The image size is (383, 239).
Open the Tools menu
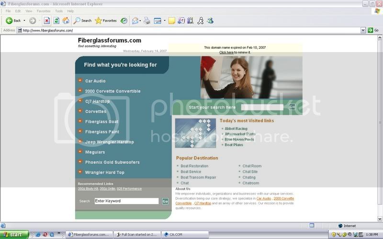pos(59,11)
